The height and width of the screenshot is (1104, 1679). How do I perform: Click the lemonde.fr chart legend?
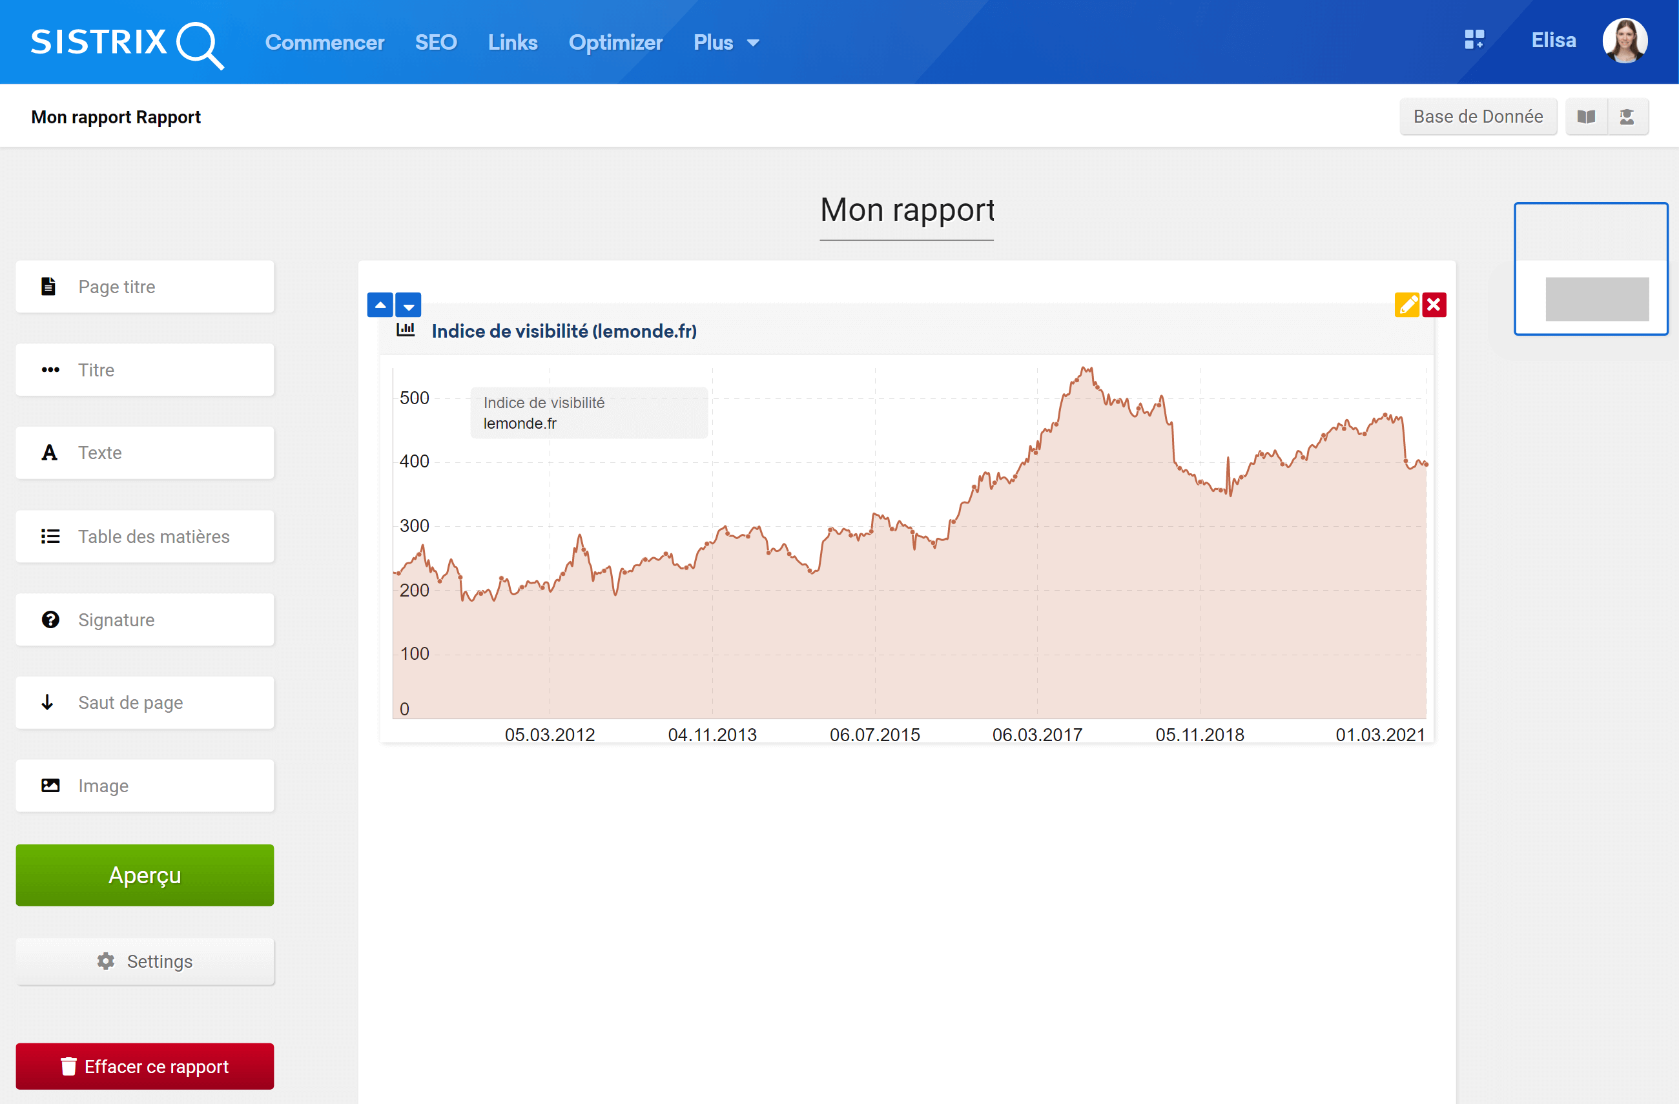pyautogui.click(x=589, y=413)
